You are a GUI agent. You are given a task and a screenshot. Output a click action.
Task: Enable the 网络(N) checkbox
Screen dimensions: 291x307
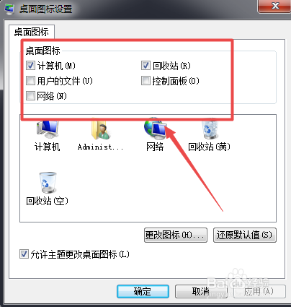tap(30, 96)
